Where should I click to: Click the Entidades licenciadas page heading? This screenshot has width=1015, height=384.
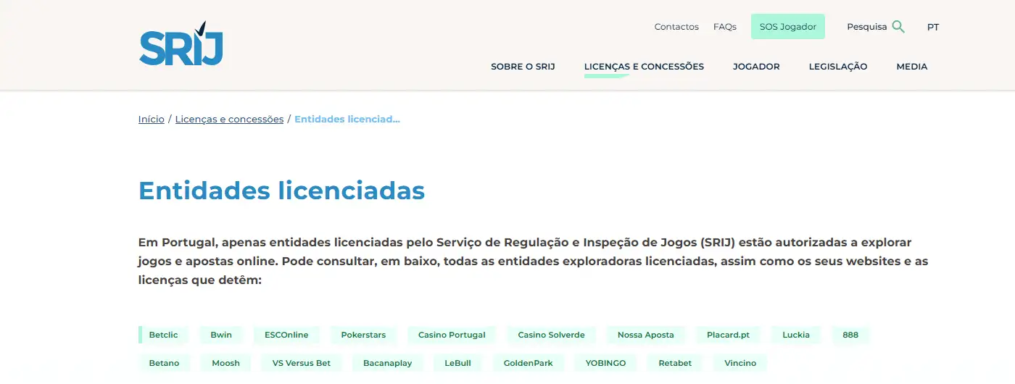pyautogui.click(x=281, y=191)
